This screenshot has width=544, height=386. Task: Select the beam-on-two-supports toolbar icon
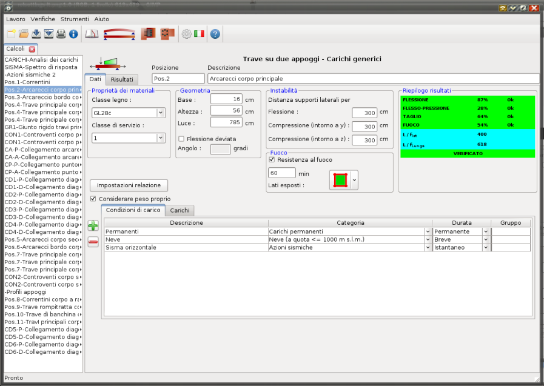[x=119, y=34]
